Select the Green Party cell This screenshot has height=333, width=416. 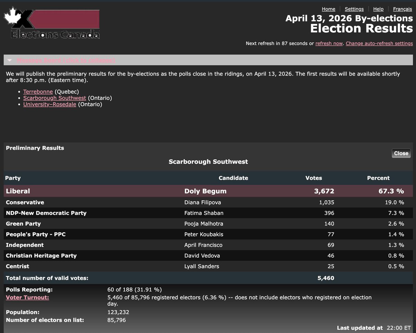pos(23,224)
